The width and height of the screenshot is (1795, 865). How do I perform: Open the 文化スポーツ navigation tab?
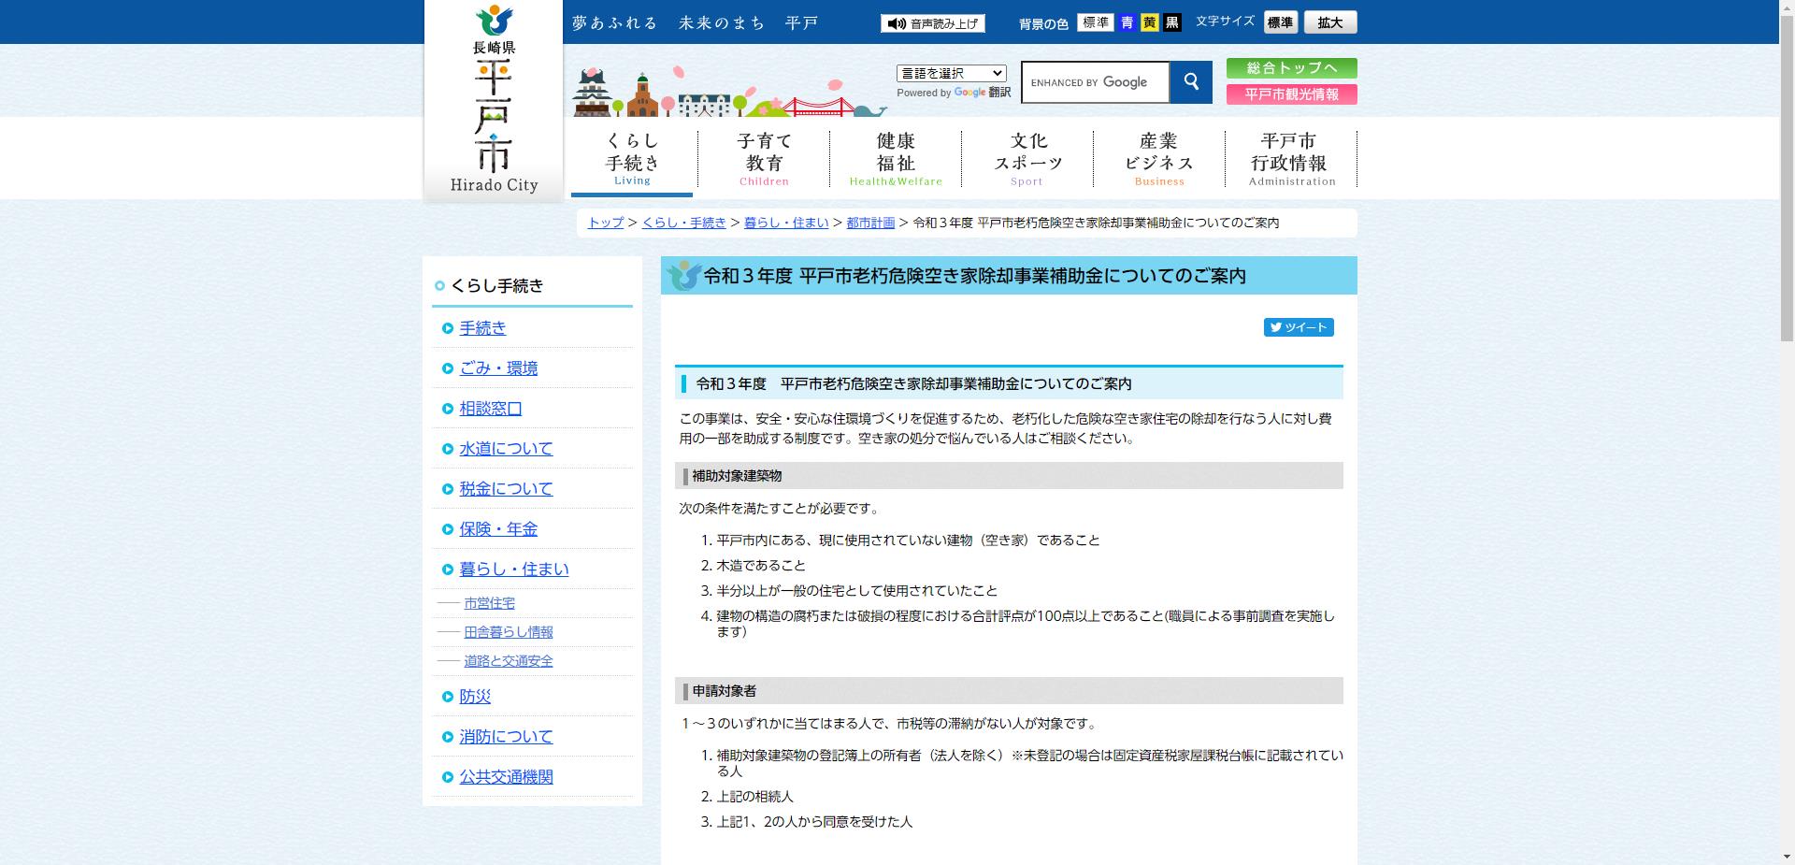click(x=1027, y=157)
